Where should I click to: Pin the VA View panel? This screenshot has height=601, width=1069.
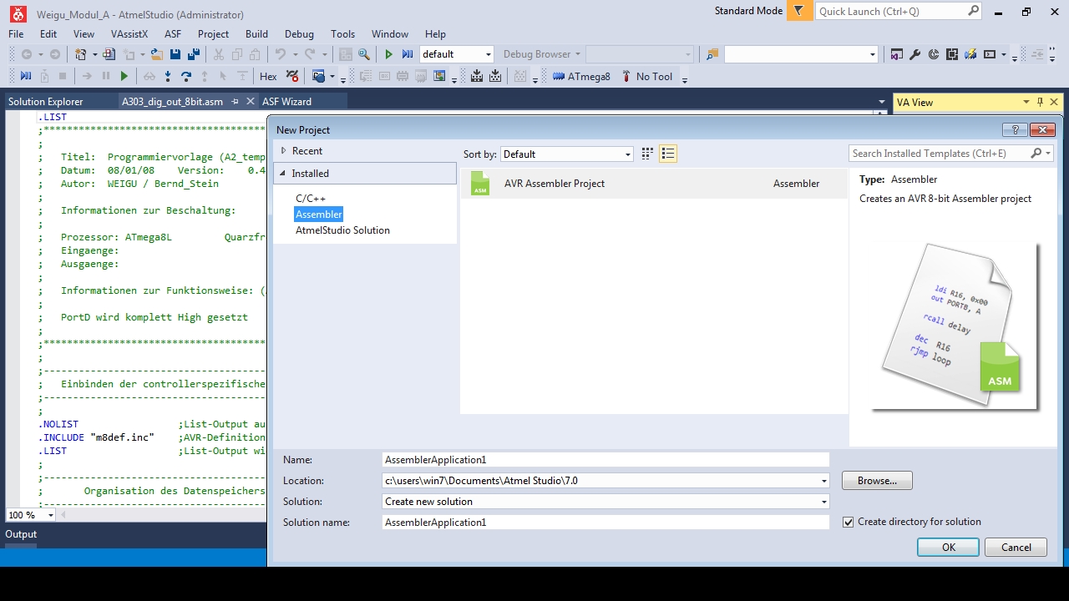[x=1040, y=102]
